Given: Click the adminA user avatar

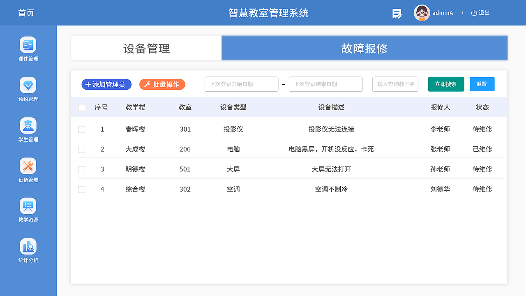Looking at the screenshot, I should point(422,13).
